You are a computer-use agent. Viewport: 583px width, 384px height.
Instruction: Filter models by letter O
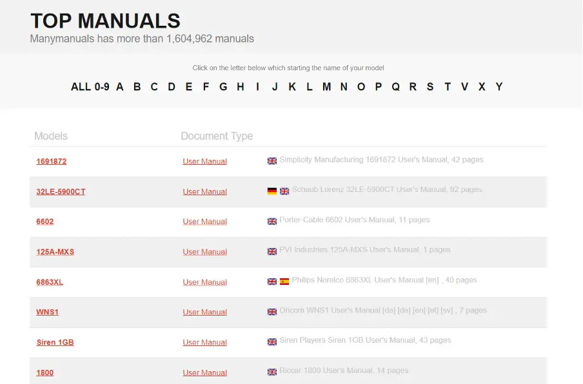(361, 86)
